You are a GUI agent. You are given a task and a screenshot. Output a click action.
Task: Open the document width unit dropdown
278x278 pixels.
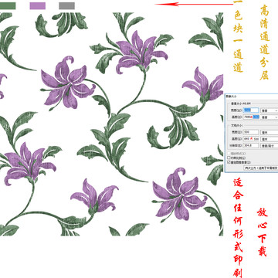point(270,132)
